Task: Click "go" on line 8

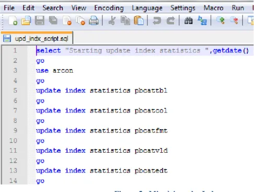Action: point(40,121)
